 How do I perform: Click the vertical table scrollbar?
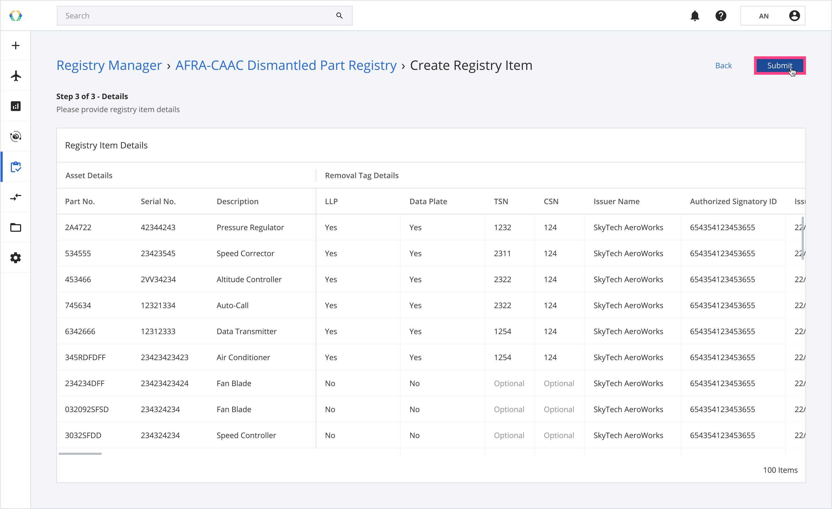click(802, 238)
